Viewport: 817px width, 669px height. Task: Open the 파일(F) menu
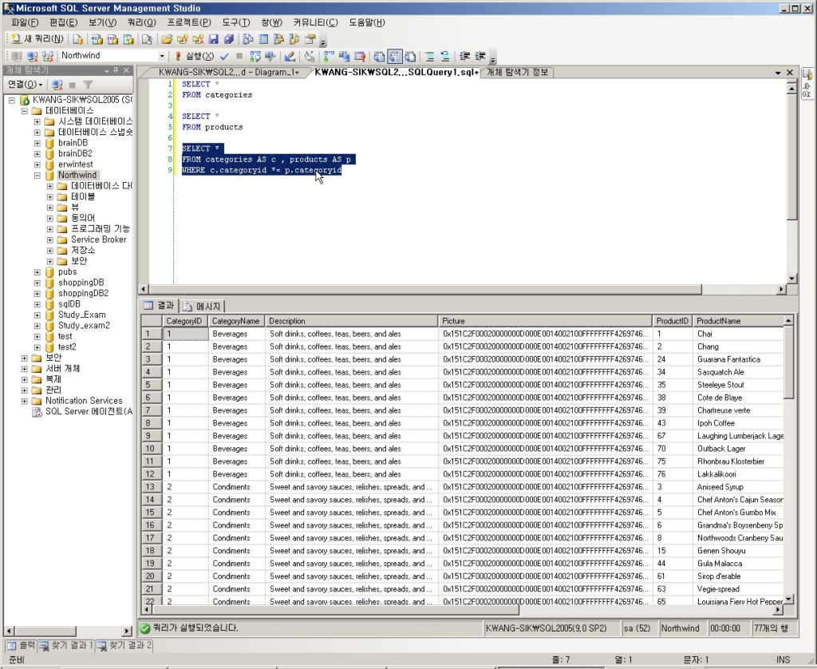click(25, 22)
